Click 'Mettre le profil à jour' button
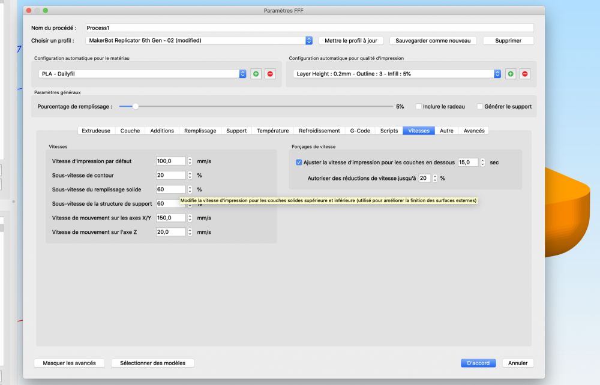 point(351,41)
